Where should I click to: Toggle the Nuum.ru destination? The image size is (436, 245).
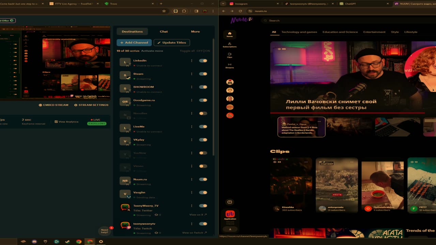(x=203, y=179)
